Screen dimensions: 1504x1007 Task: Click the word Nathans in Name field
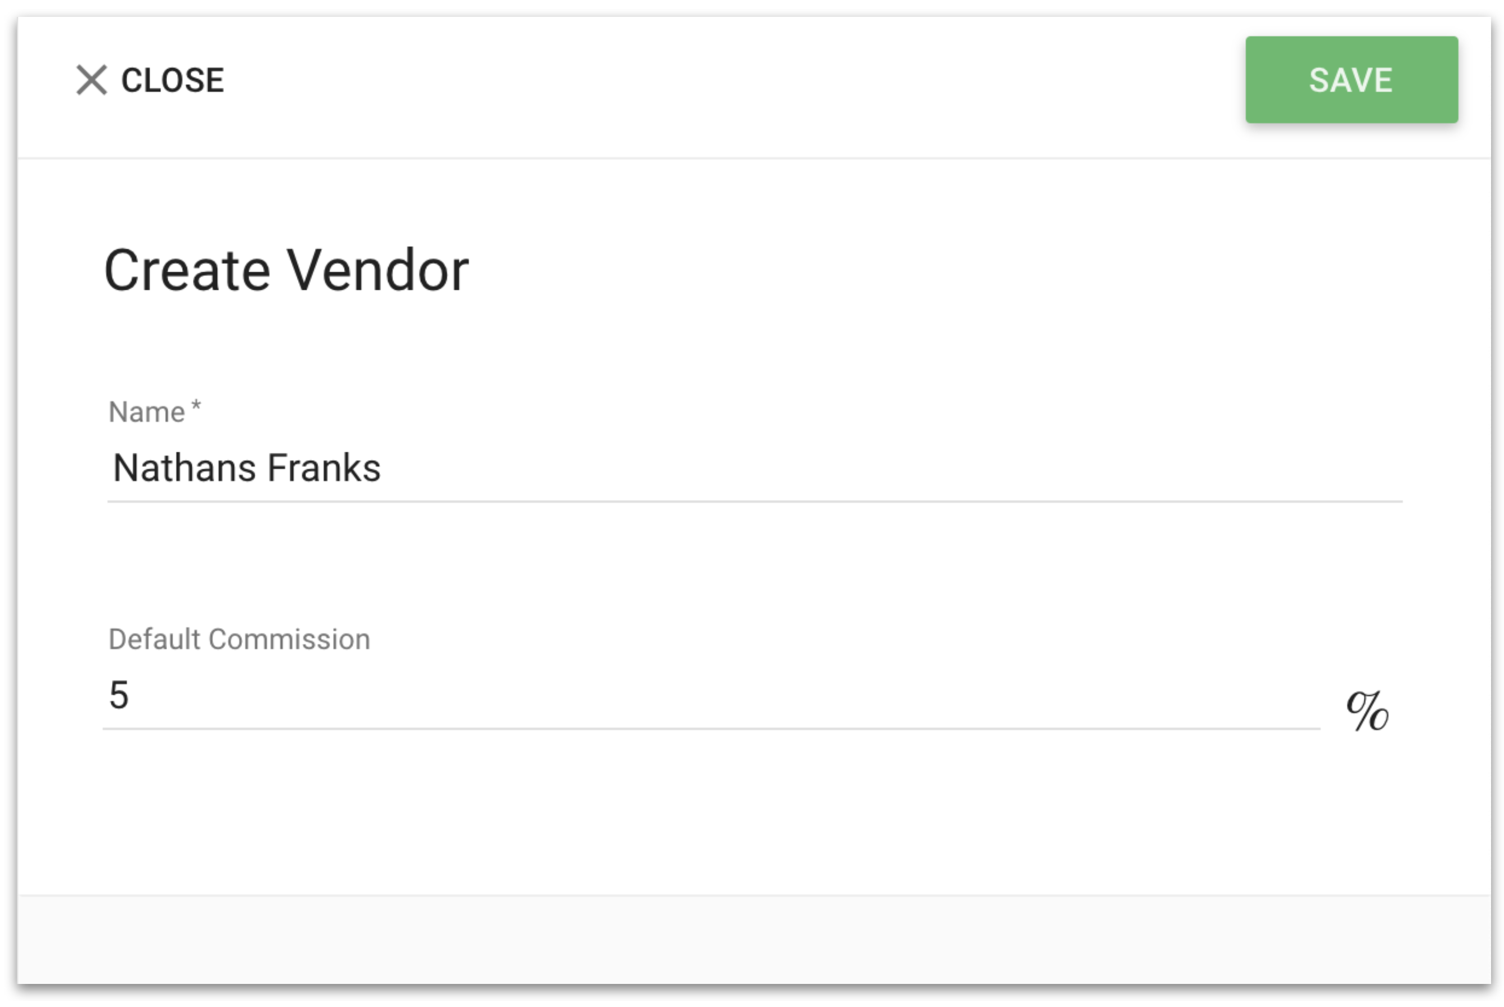[x=186, y=467]
